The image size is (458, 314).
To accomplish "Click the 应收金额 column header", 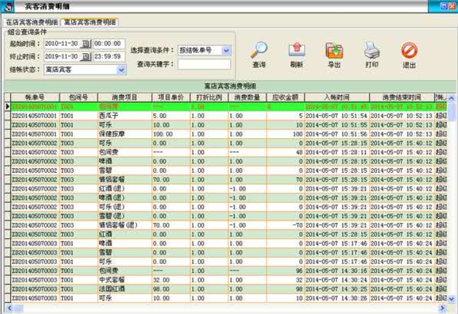I will [285, 98].
